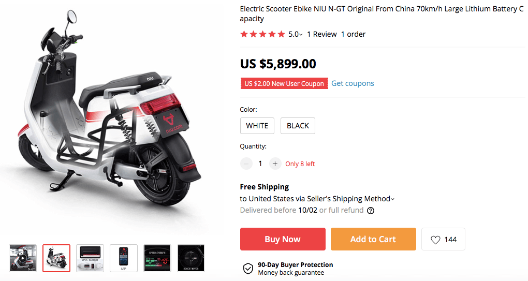This screenshot has height=281, width=528.
Task: Click the quantity number field
Action: point(260,164)
